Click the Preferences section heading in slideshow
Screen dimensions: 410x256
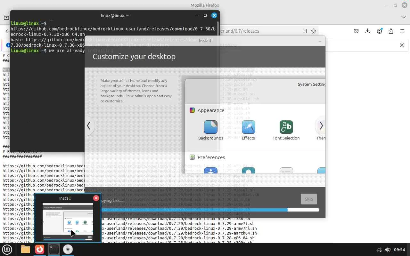[x=211, y=157]
